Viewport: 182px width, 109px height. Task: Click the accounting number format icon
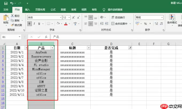coord(137,24)
